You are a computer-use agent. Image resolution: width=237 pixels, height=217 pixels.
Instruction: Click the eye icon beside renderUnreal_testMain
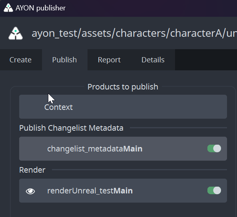pos(30,191)
